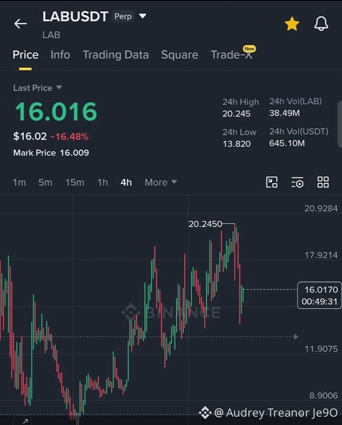Click the Perp contract badge

pyautogui.click(x=123, y=16)
